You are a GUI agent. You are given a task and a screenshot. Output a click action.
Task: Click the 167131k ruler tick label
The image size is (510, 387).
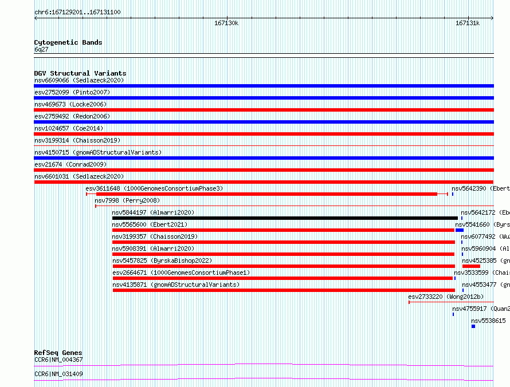coord(468,23)
